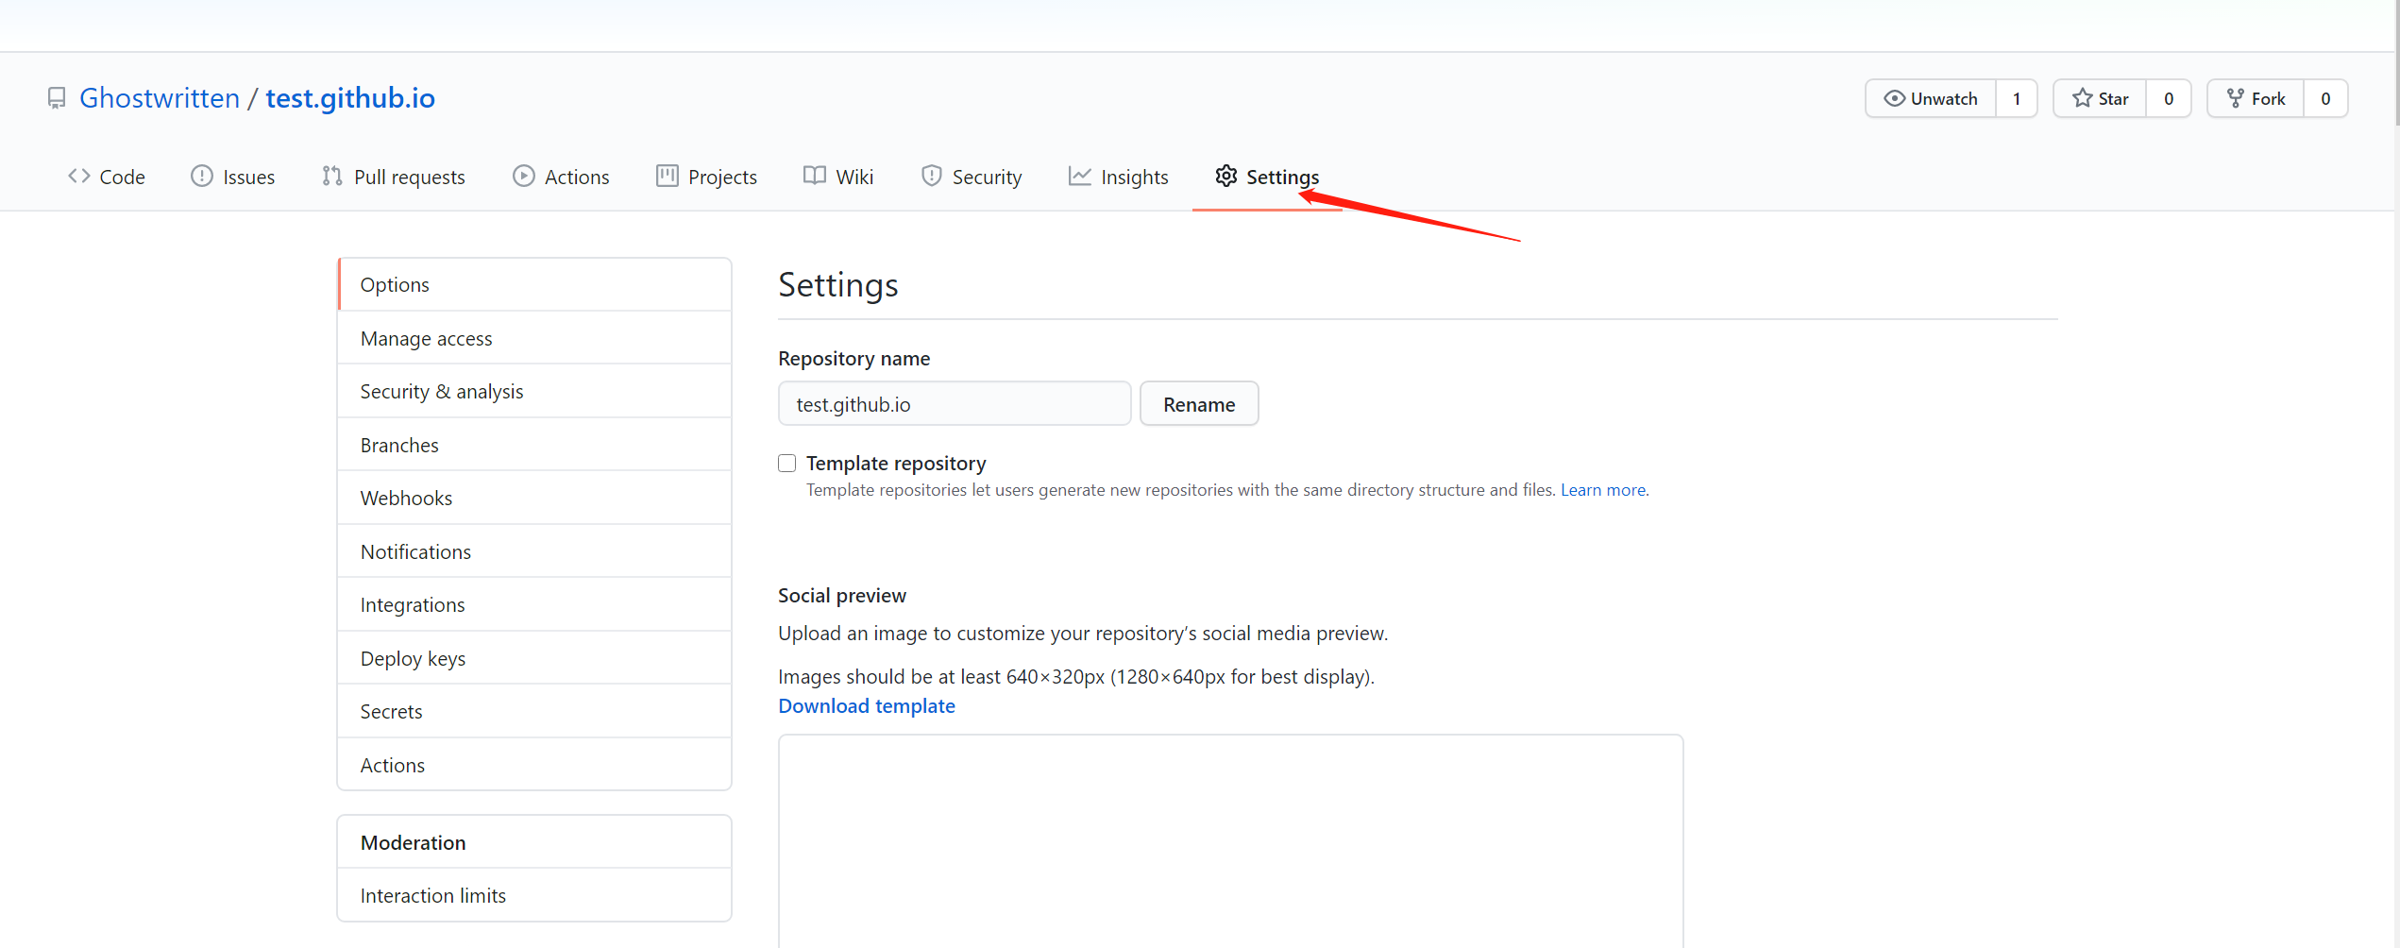Focus the Repository name input field
Screen dimensions: 2400x948
(955, 404)
